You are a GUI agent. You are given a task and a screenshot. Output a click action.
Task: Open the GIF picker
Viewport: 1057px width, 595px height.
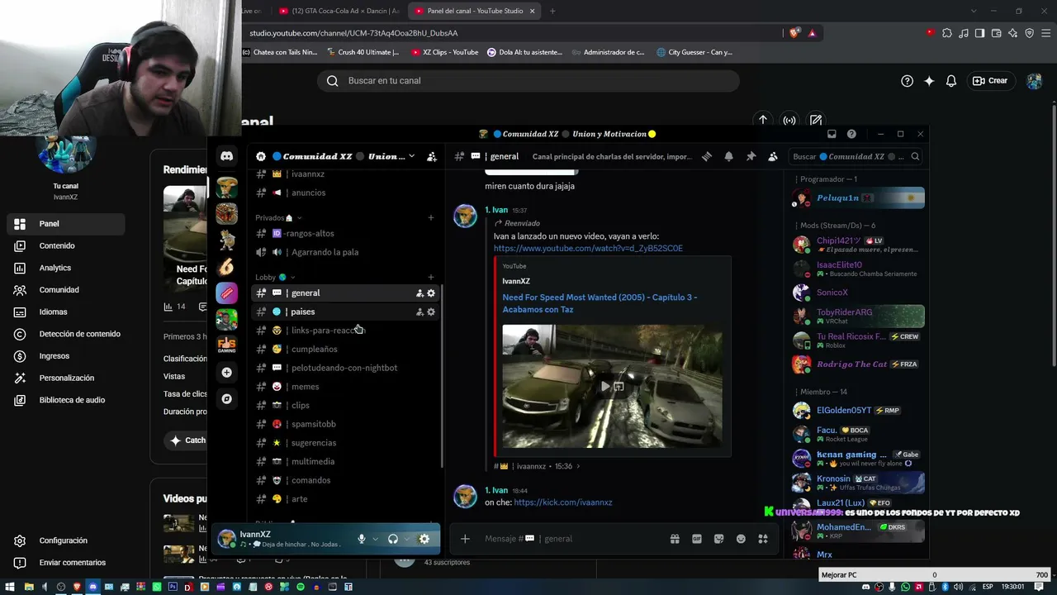(697, 539)
